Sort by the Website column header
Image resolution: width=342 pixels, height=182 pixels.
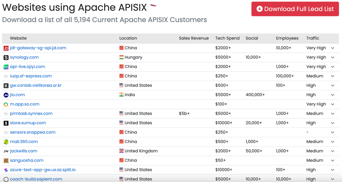coord(18,38)
